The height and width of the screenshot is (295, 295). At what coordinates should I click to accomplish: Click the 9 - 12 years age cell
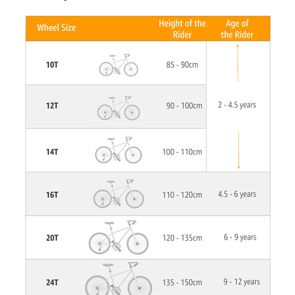241,282
